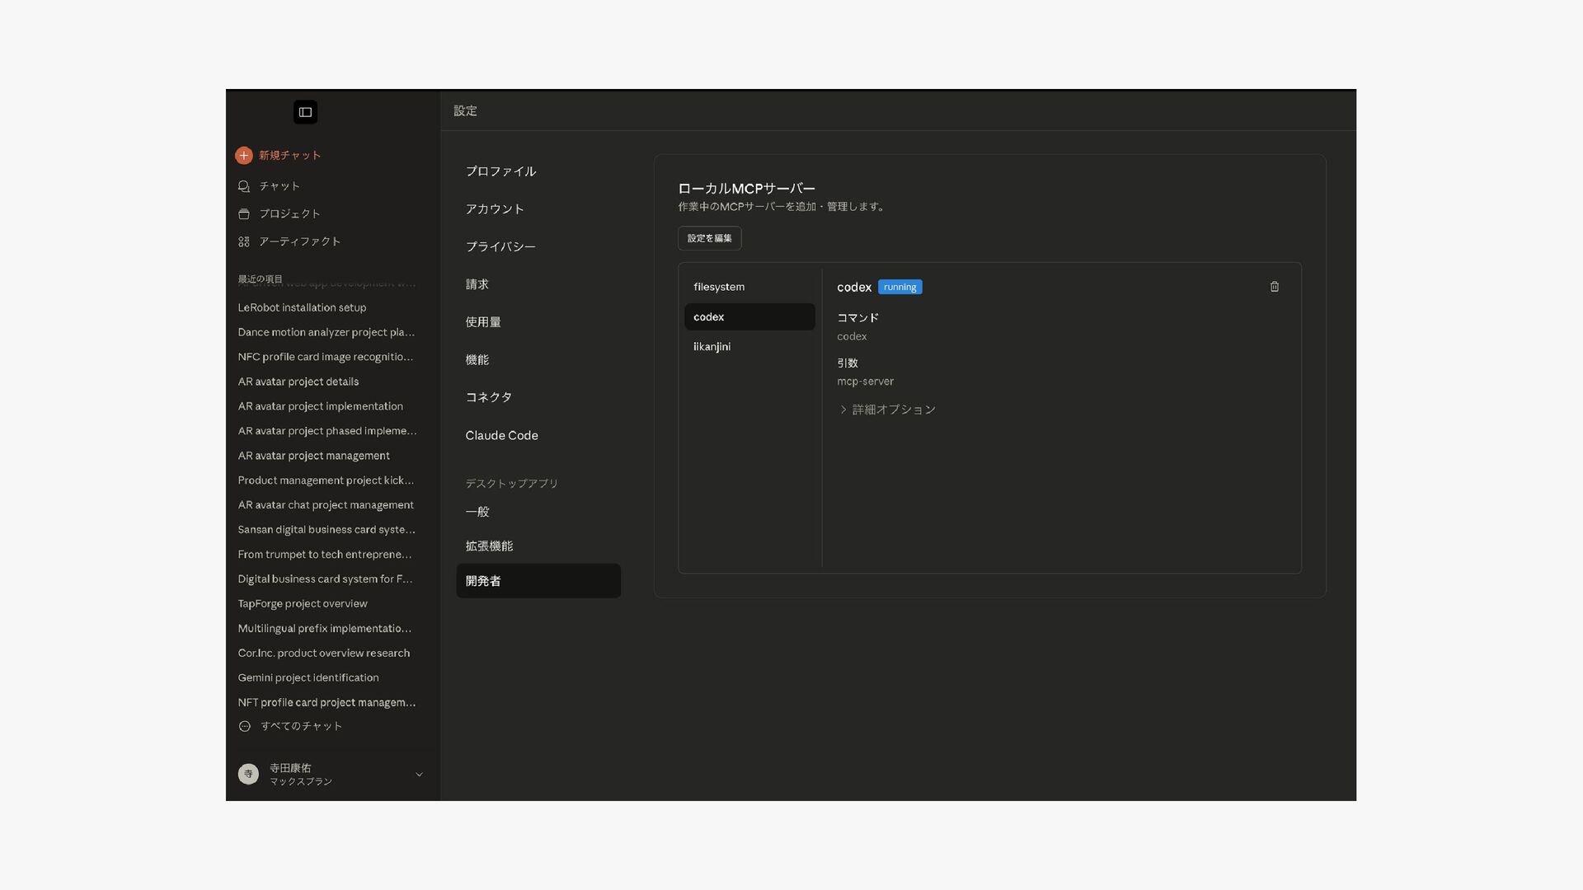The width and height of the screenshot is (1583, 890).
Task: Click 設定を編集 button
Action: 709,238
